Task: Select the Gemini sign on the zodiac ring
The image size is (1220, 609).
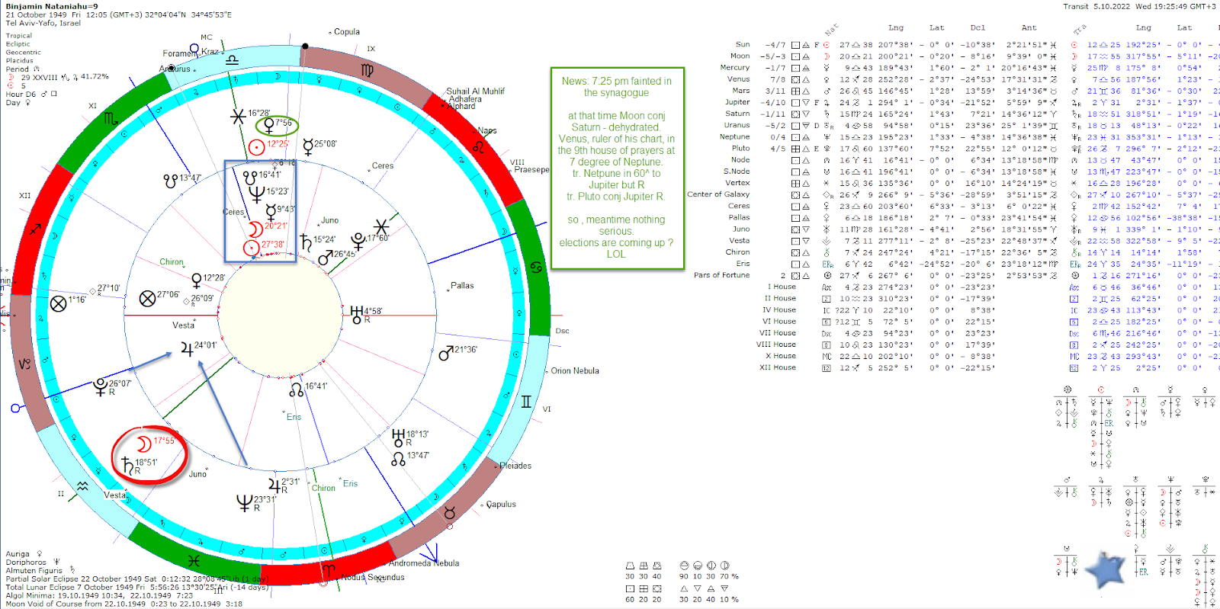Action: 526,402
